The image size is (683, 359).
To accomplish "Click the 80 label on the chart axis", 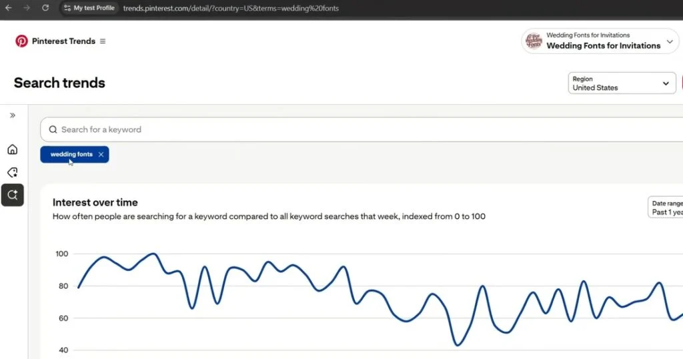I will coord(63,286).
